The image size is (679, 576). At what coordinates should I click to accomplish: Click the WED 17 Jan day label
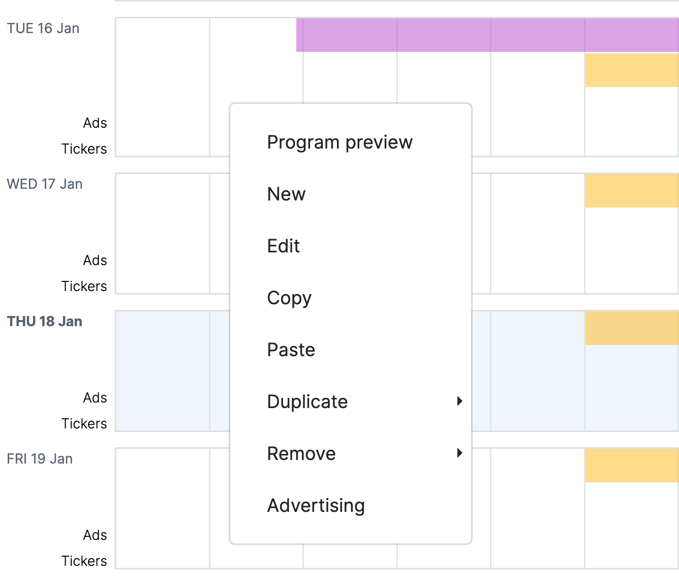tap(44, 184)
